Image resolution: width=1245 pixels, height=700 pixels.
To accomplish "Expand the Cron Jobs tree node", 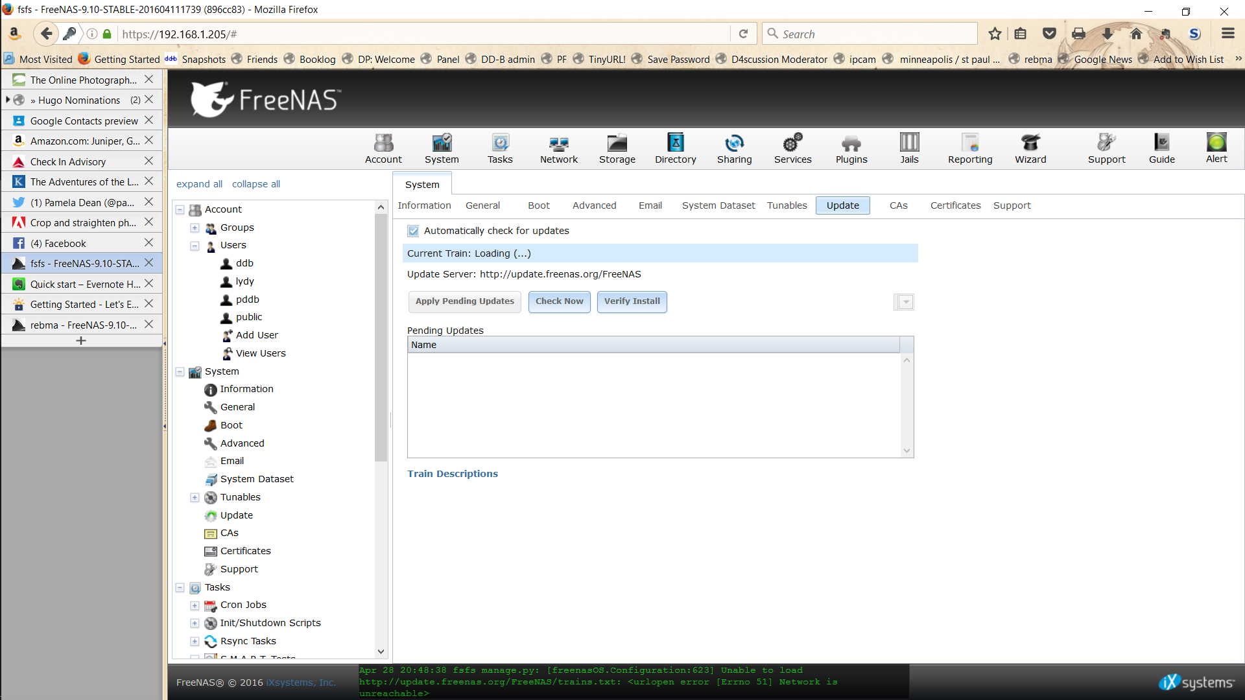I will pyautogui.click(x=195, y=605).
